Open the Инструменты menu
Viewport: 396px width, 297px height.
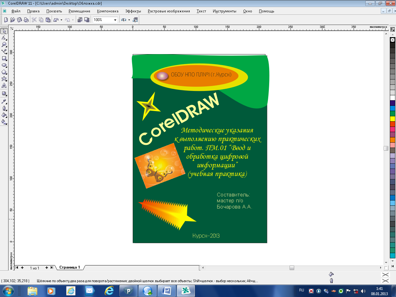tap(225, 11)
